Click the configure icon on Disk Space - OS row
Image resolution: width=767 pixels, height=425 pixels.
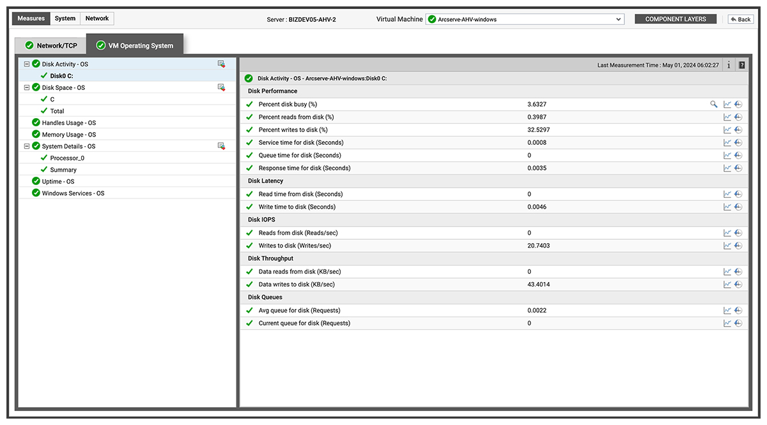(221, 87)
